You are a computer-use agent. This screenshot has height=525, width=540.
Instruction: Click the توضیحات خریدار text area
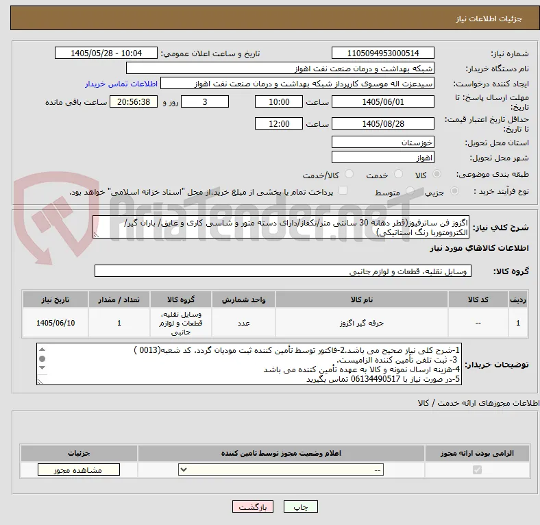(249, 364)
